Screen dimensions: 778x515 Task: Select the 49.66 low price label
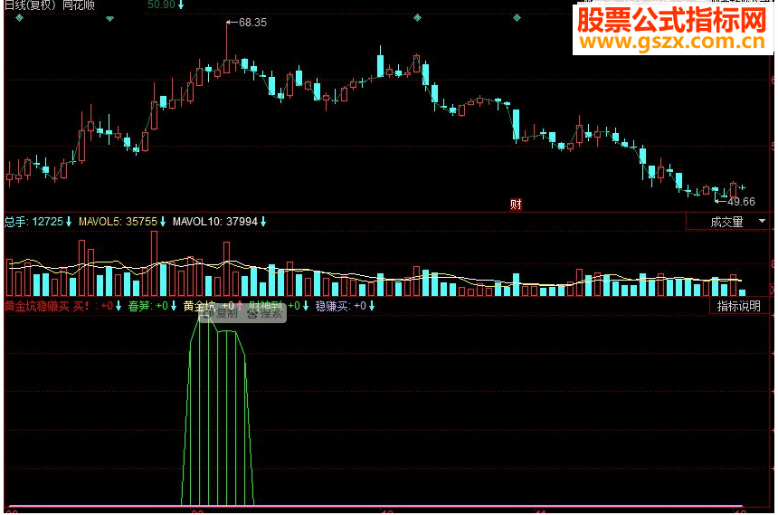click(x=741, y=202)
